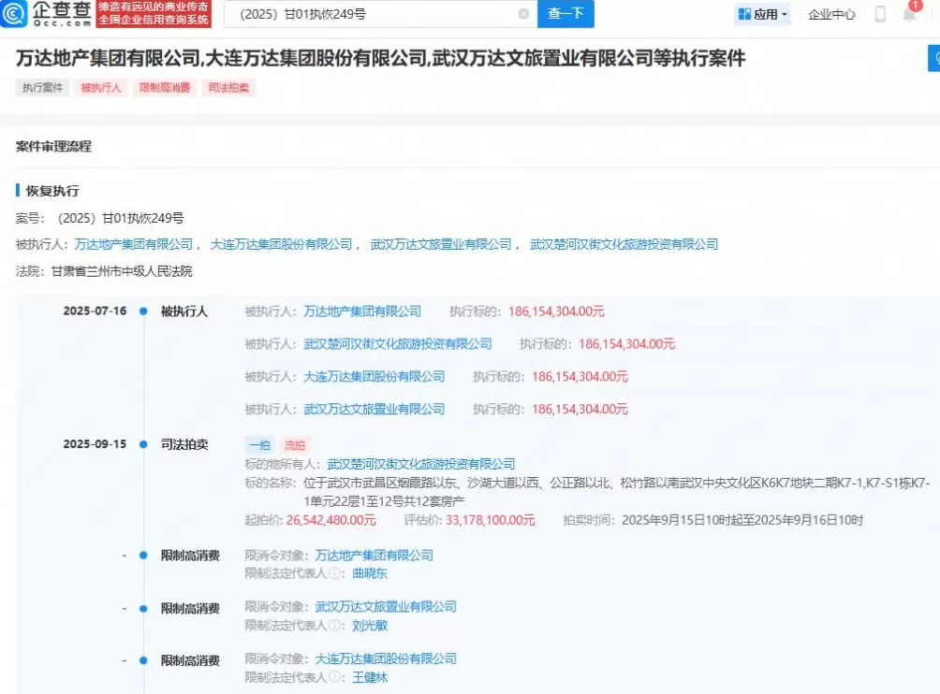
Task: Click timeline dot for 大连万达 限制高消费 entry
Action: pyautogui.click(x=143, y=661)
